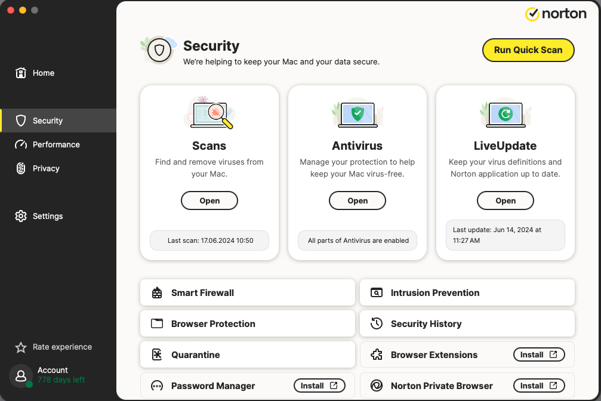Click the Home icon in sidebar

21,73
